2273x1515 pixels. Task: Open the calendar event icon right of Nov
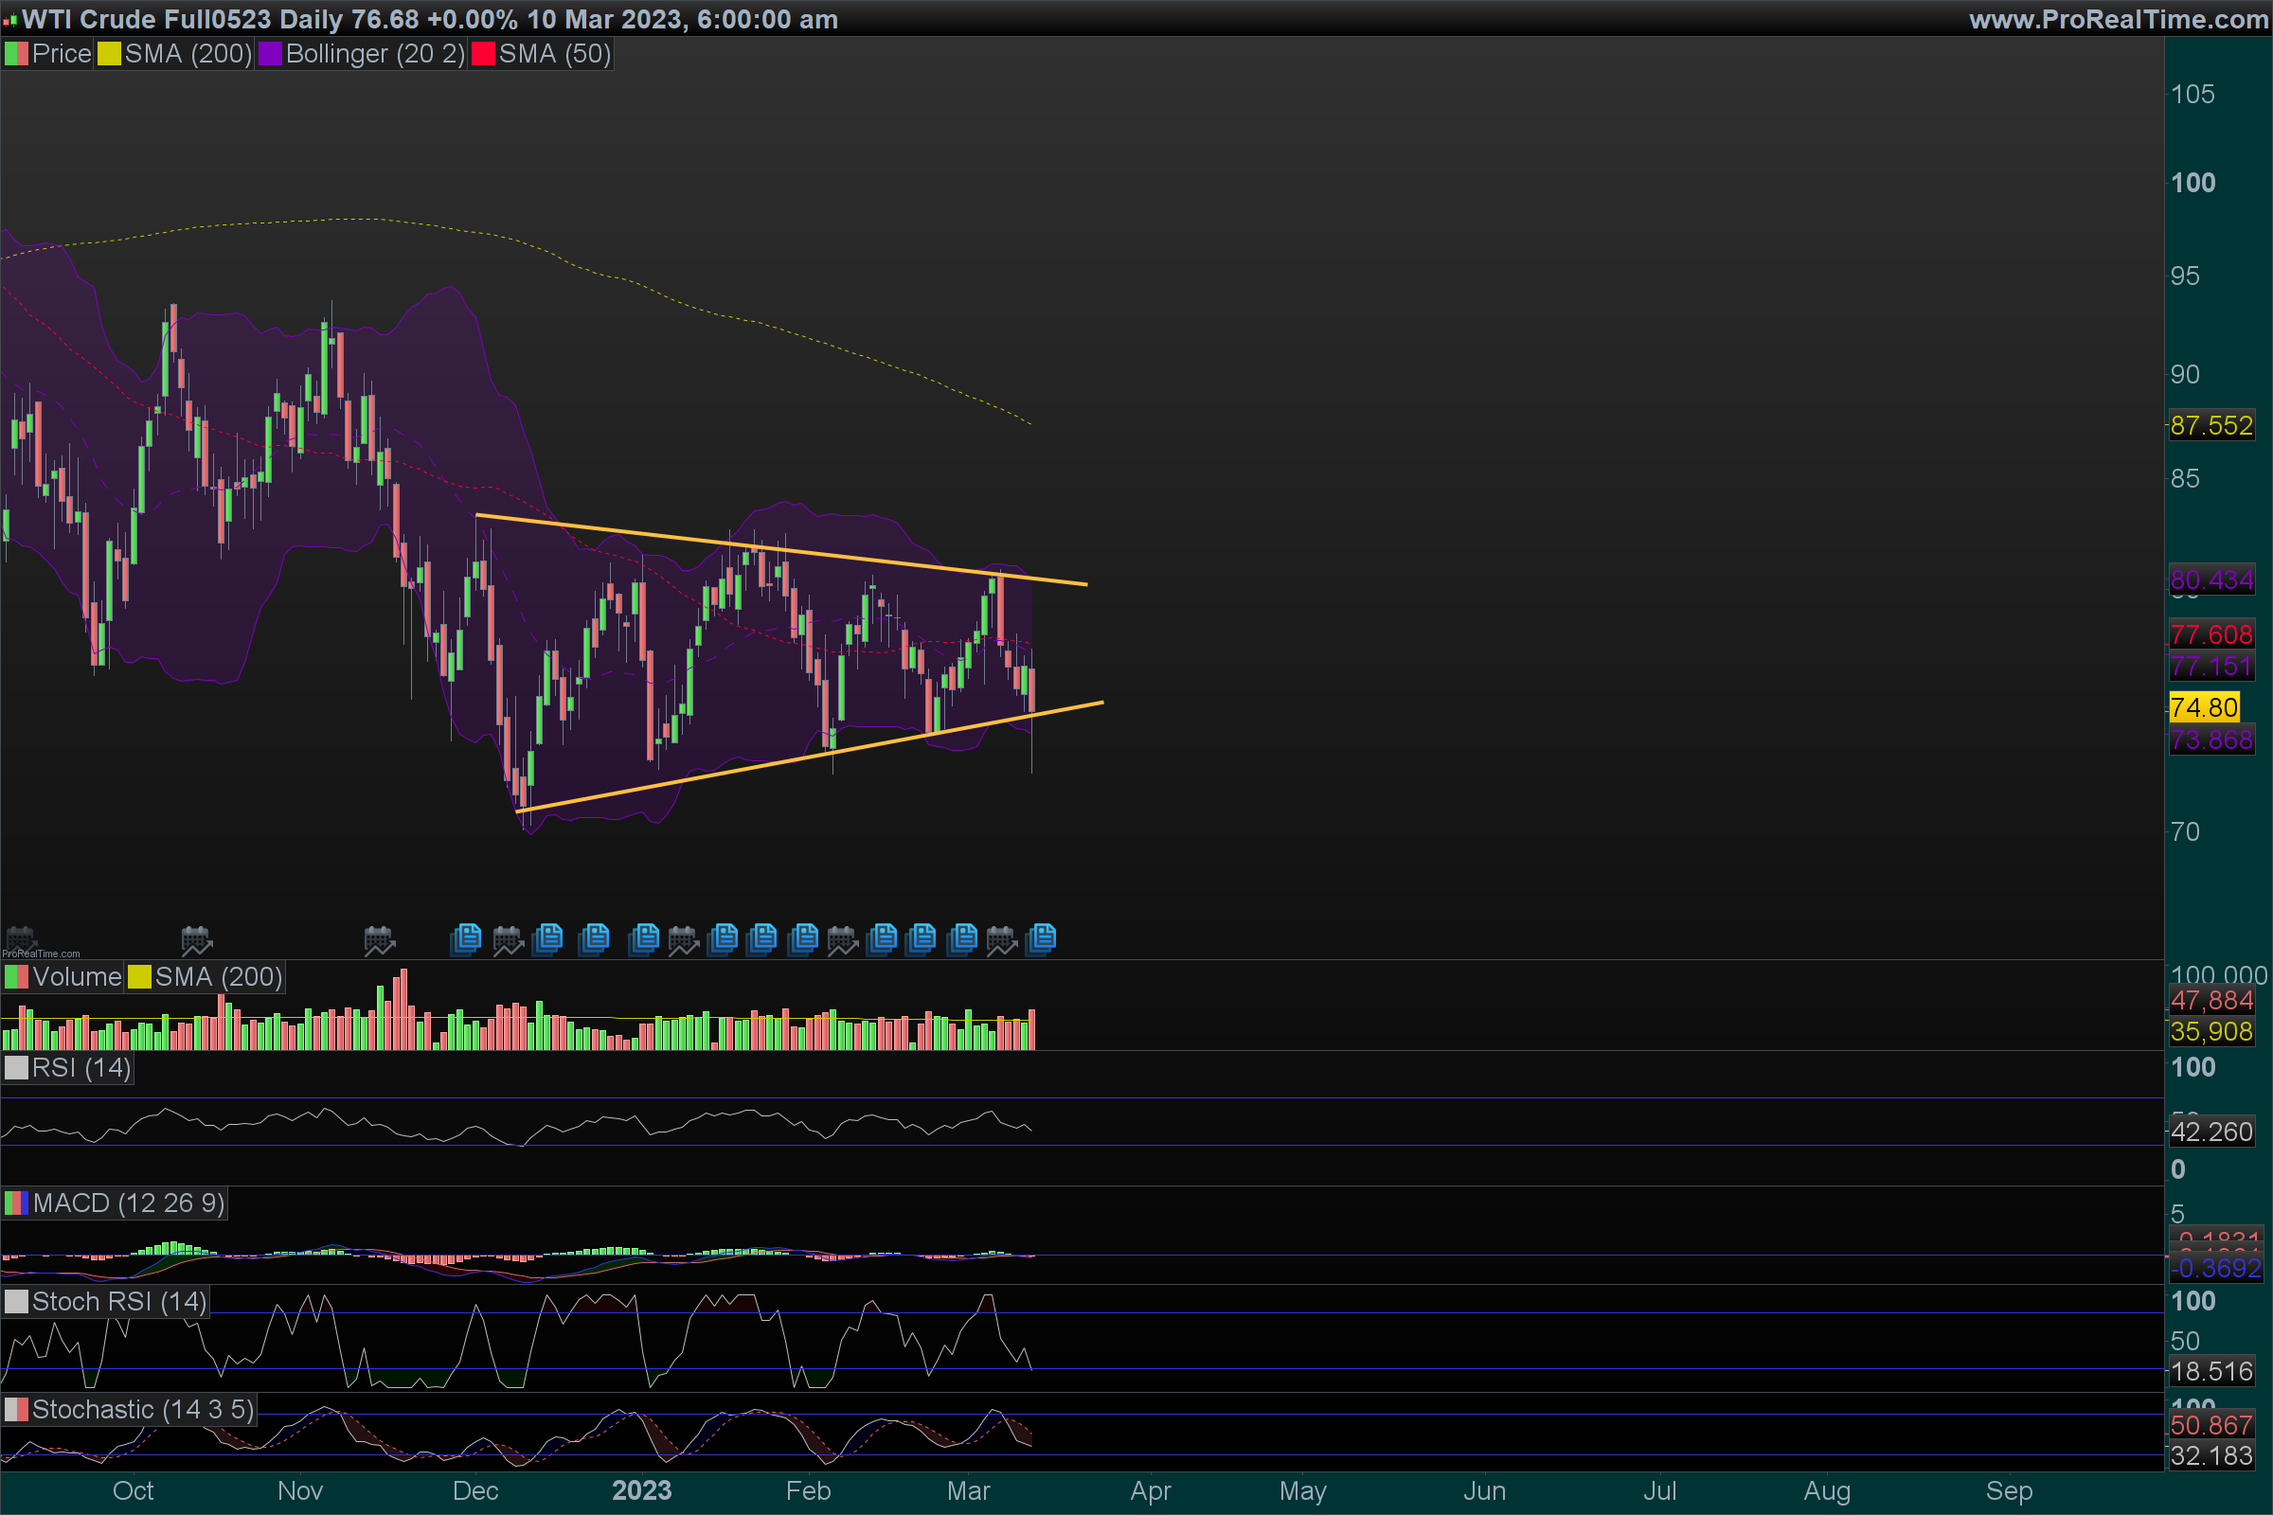tap(379, 939)
